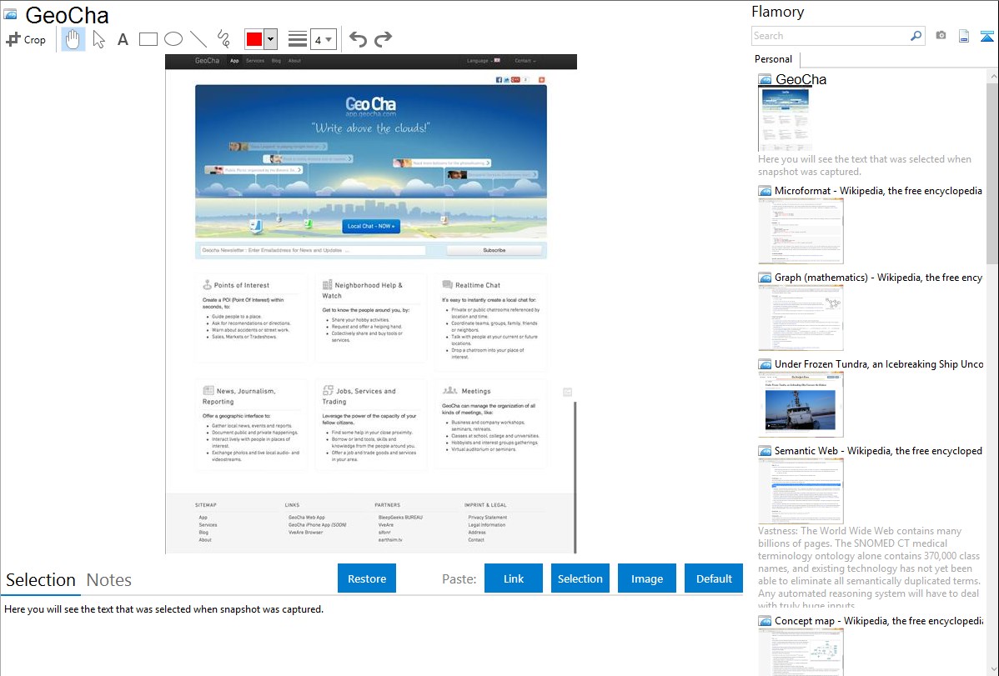Screen dimensions: 999x676
Task: Select the GeoCha title in snapshot list
Action: click(801, 80)
